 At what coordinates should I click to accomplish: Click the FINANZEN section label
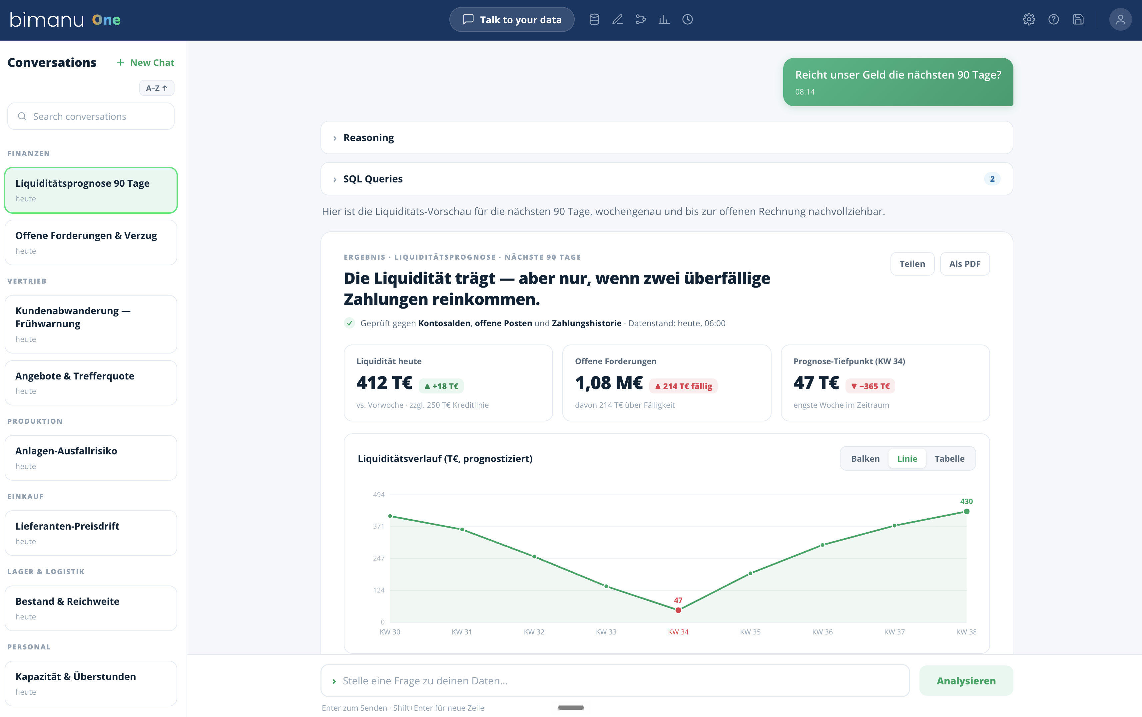28,153
